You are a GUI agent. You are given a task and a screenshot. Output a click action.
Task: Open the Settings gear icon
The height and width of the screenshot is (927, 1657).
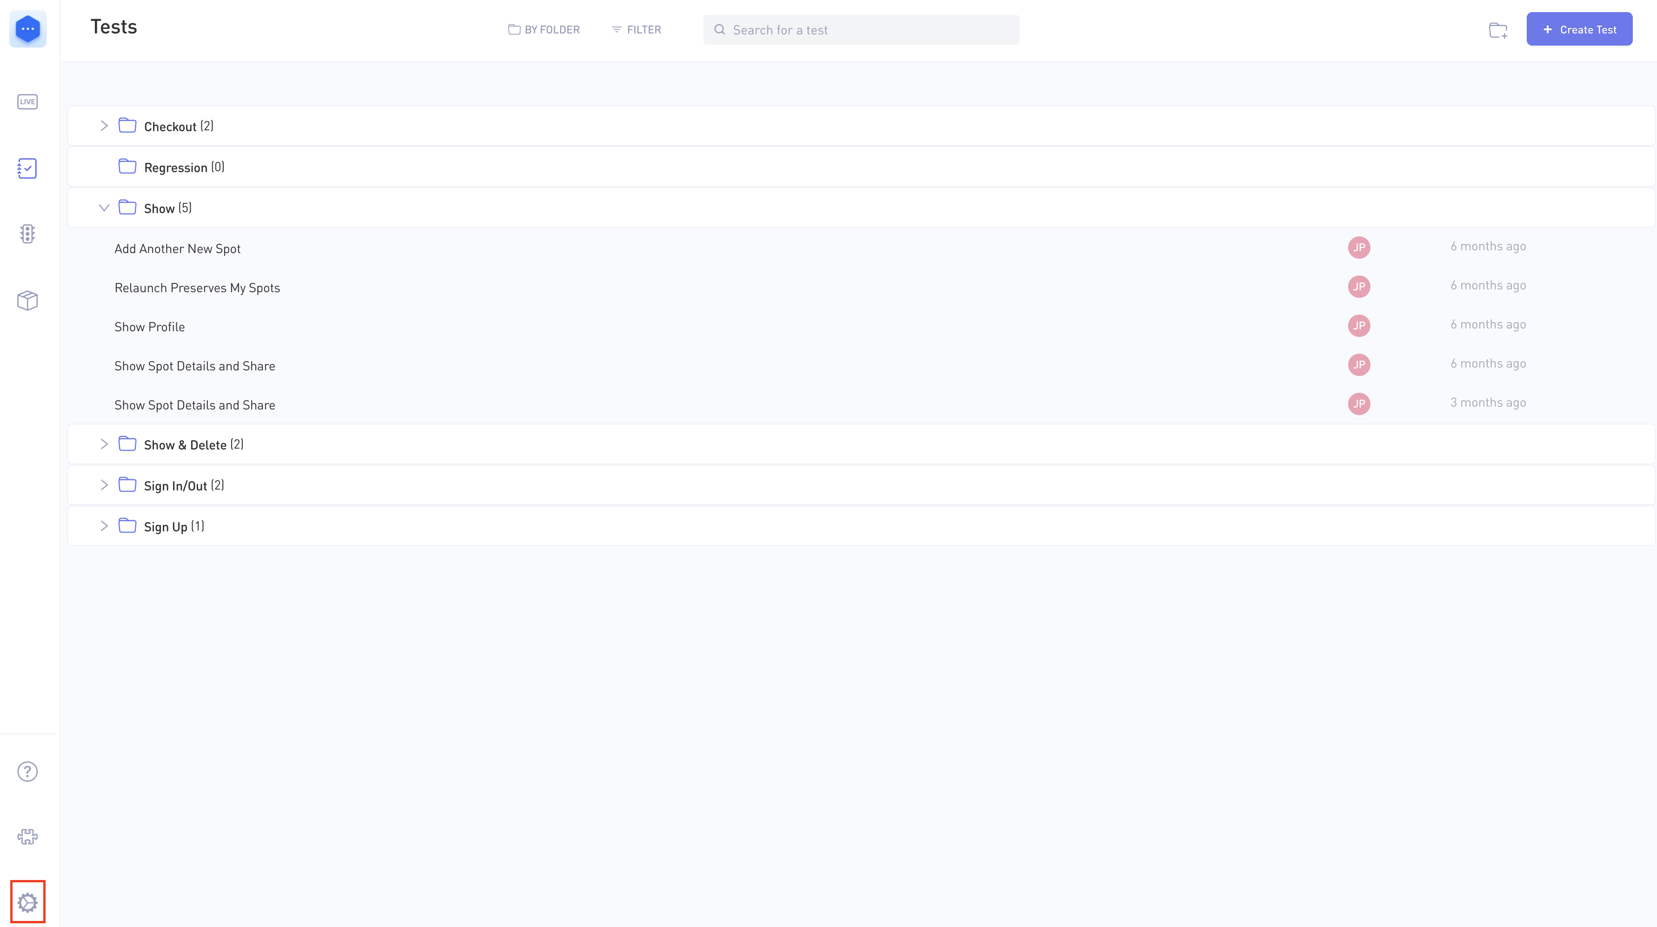tap(27, 902)
